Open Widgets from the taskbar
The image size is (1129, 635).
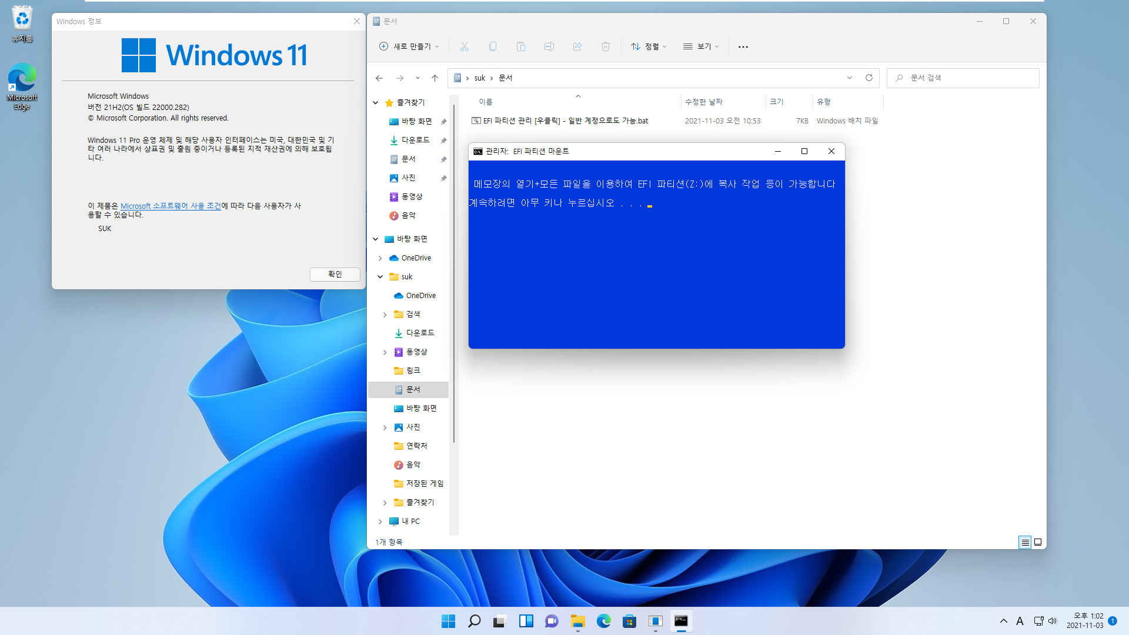526,621
